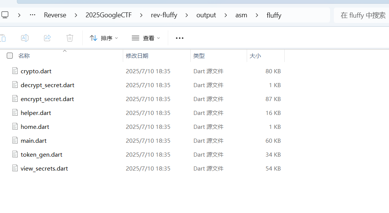Click the file icon beside decrypt_secret.dart
Image resolution: width=389 pixels, height=213 pixels.
point(15,85)
